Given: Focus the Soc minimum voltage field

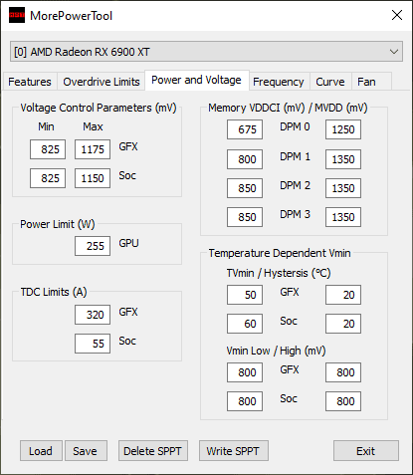Looking at the screenshot, I should [48, 178].
